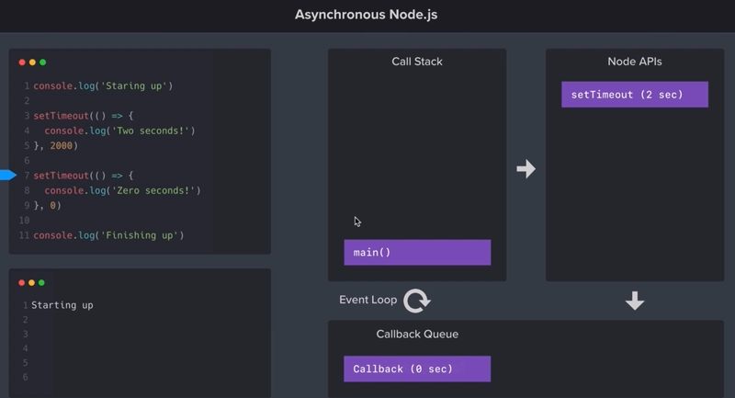The image size is (735, 398).
Task: Click the Callback Queue heading
Action: point(417,335)
